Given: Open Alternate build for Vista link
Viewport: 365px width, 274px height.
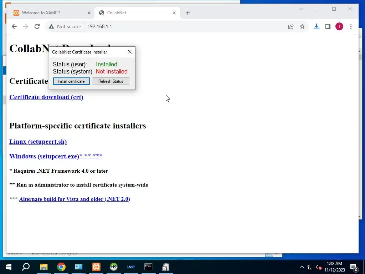Looking at the screenshot, I should (x=74, y=199).
